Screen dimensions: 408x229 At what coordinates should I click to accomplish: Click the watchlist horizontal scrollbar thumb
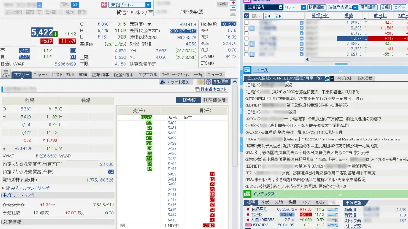pyautogui.click(x=331, y=60)
